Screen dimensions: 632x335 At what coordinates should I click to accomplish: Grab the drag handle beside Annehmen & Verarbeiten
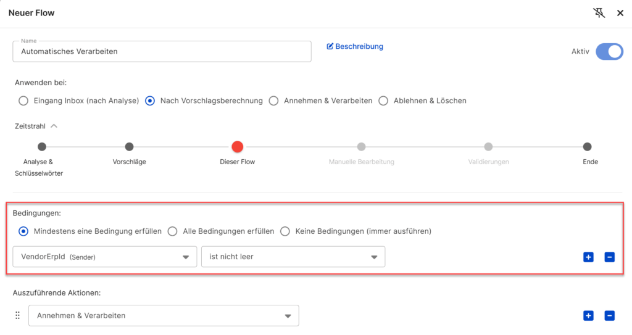pyautogui.click(x=17, y=315)
